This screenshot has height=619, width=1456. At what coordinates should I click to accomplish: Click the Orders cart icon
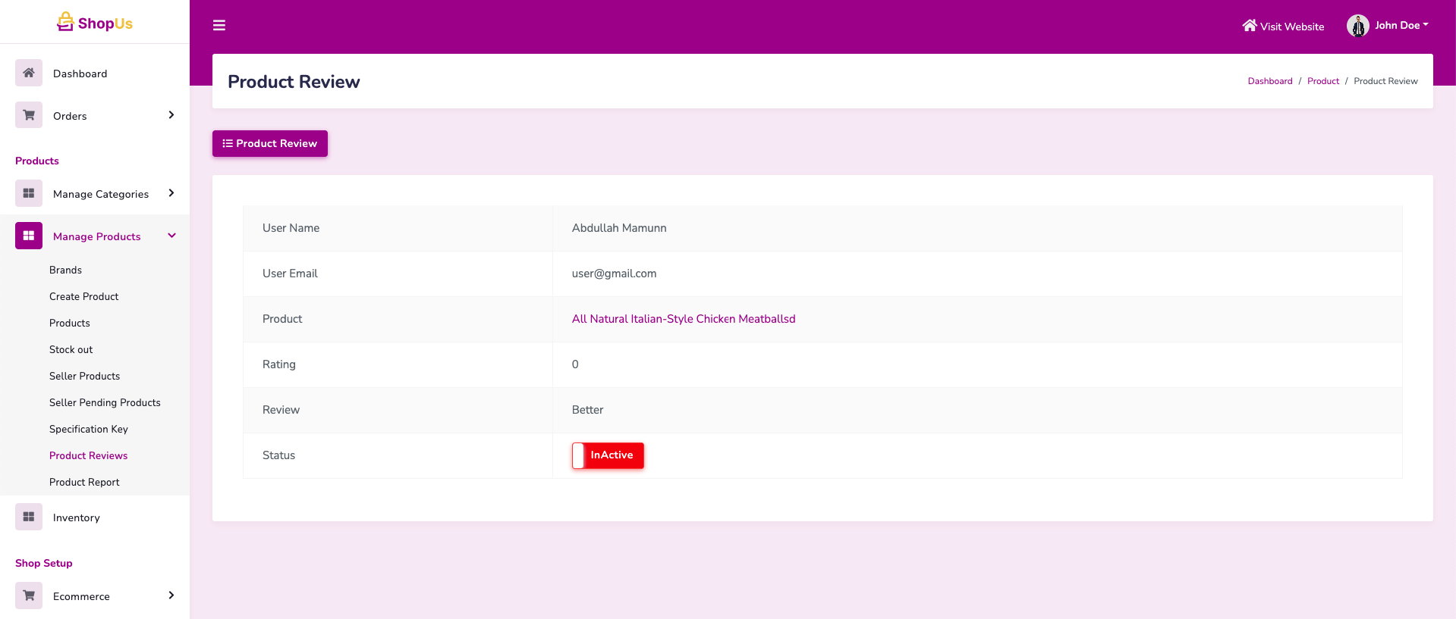point(29,115)
